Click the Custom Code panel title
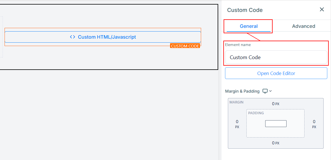The image size is (331, 160). [x=245, y=10]
